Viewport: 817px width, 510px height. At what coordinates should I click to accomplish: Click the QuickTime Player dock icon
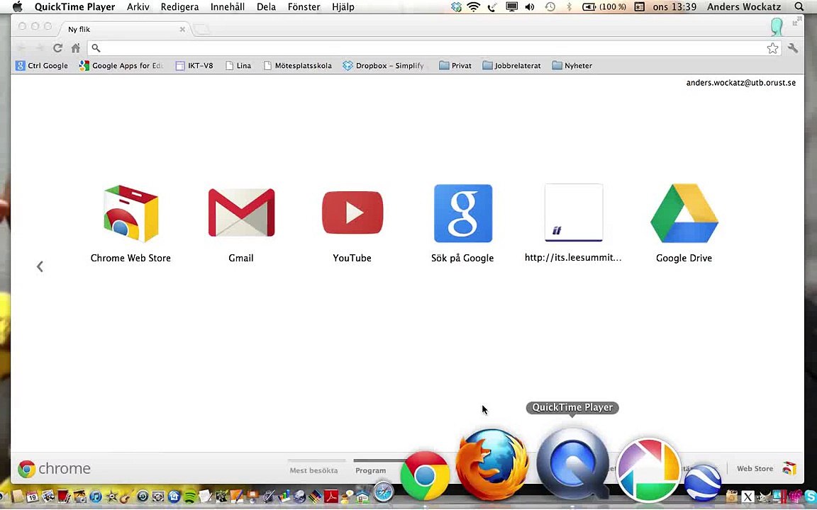point(572,463)
